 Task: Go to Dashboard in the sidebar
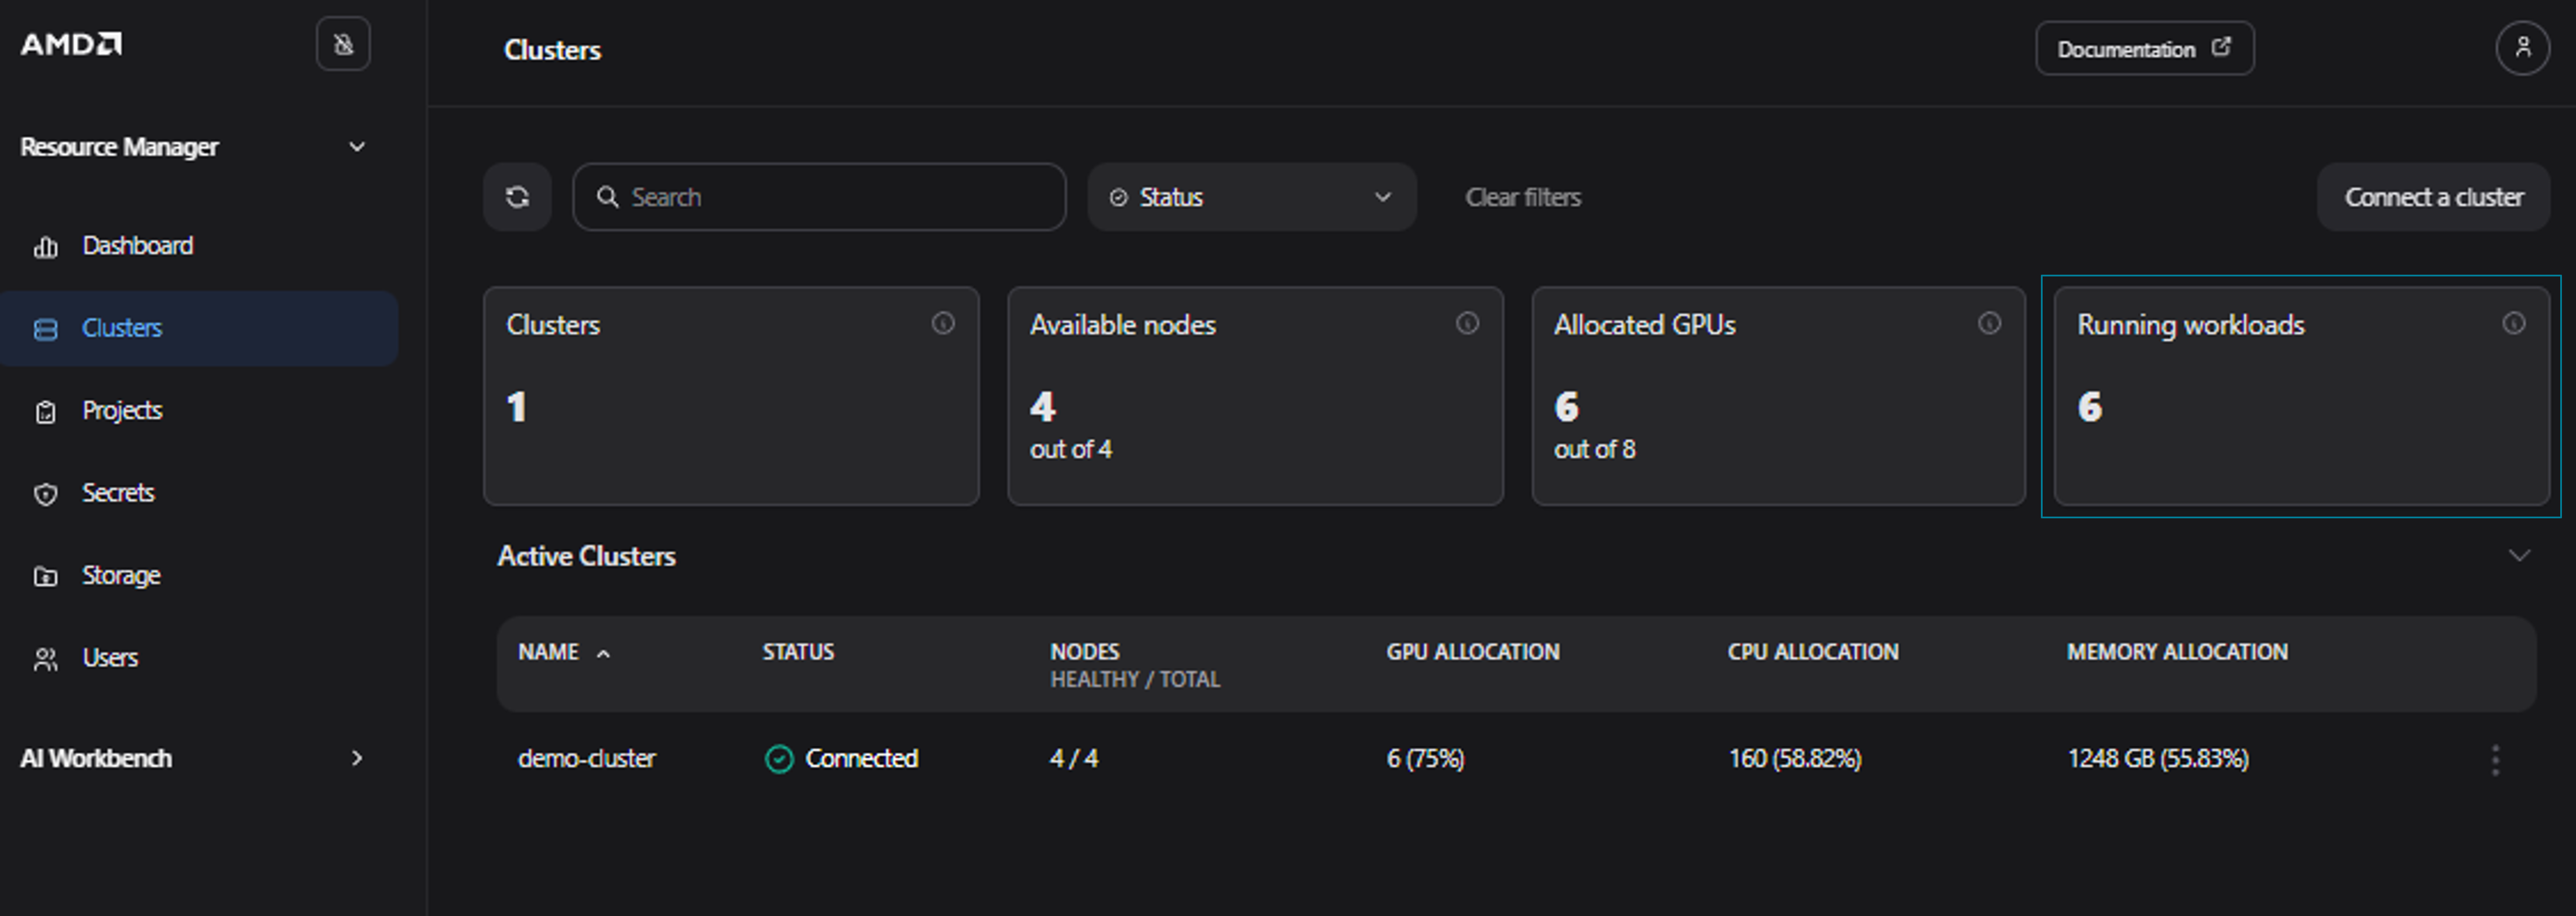click(x=137, y=246)
